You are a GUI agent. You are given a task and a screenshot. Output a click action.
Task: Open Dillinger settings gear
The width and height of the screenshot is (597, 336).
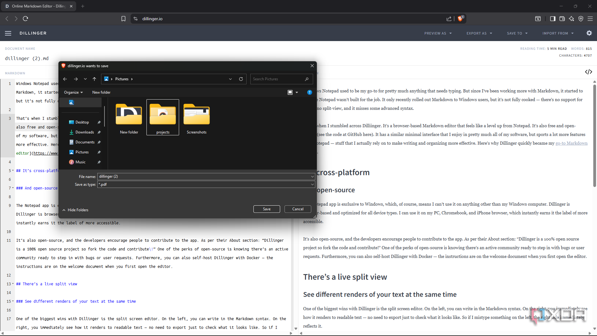click(x=589, y=33)
